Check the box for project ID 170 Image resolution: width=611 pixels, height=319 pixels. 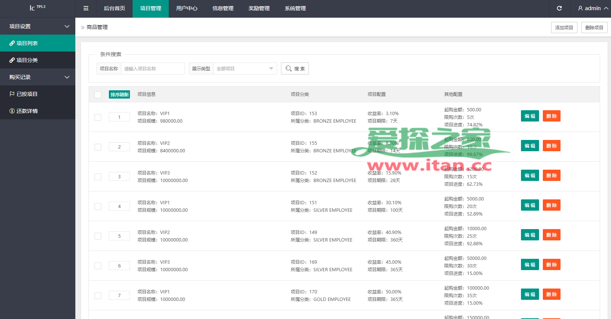[x=98, y=296]
